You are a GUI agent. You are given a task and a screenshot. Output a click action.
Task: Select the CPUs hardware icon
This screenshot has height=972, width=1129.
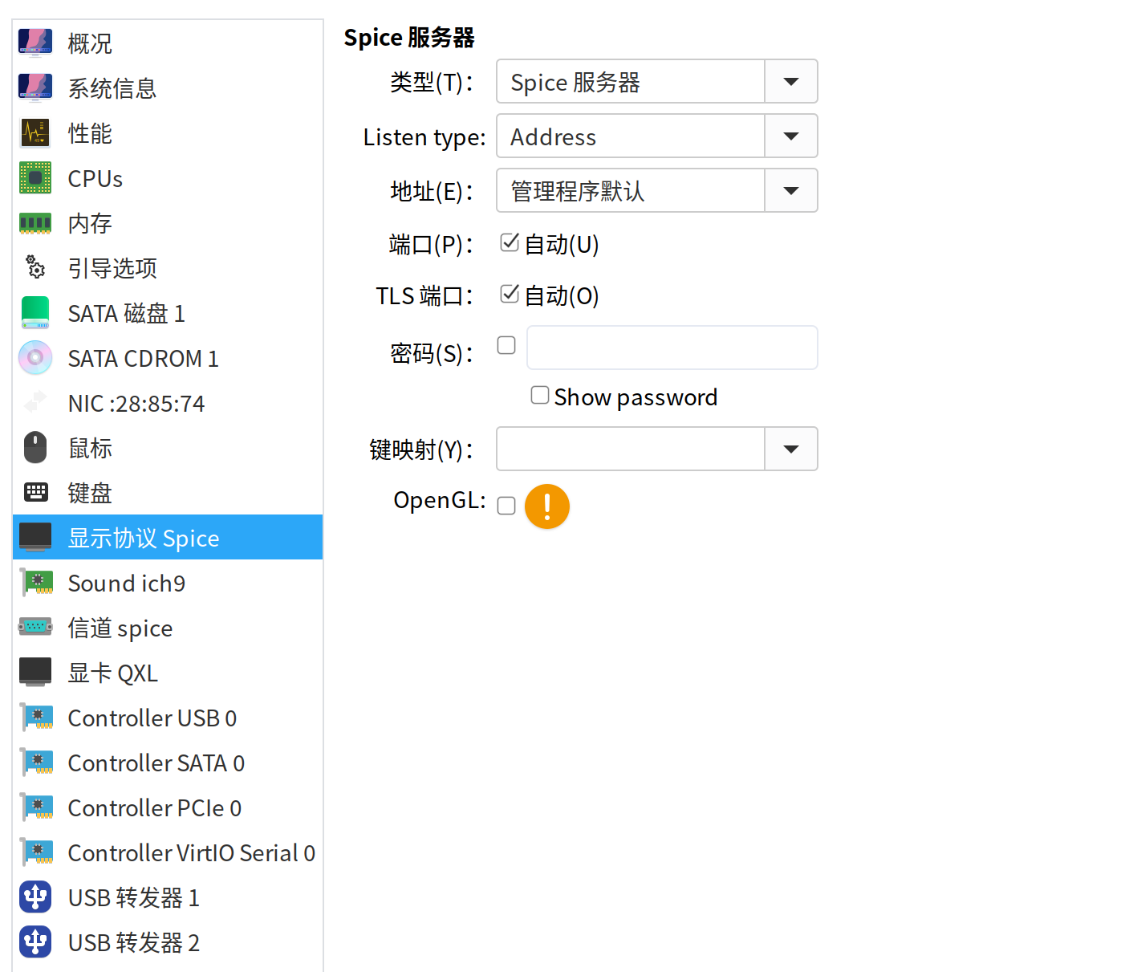pos(35,178)
